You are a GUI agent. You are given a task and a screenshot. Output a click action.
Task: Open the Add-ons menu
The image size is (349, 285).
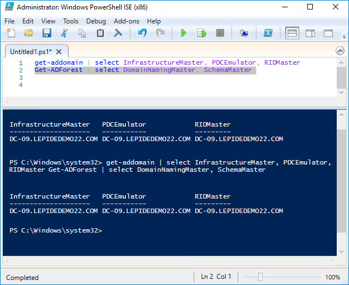(127, 21)
